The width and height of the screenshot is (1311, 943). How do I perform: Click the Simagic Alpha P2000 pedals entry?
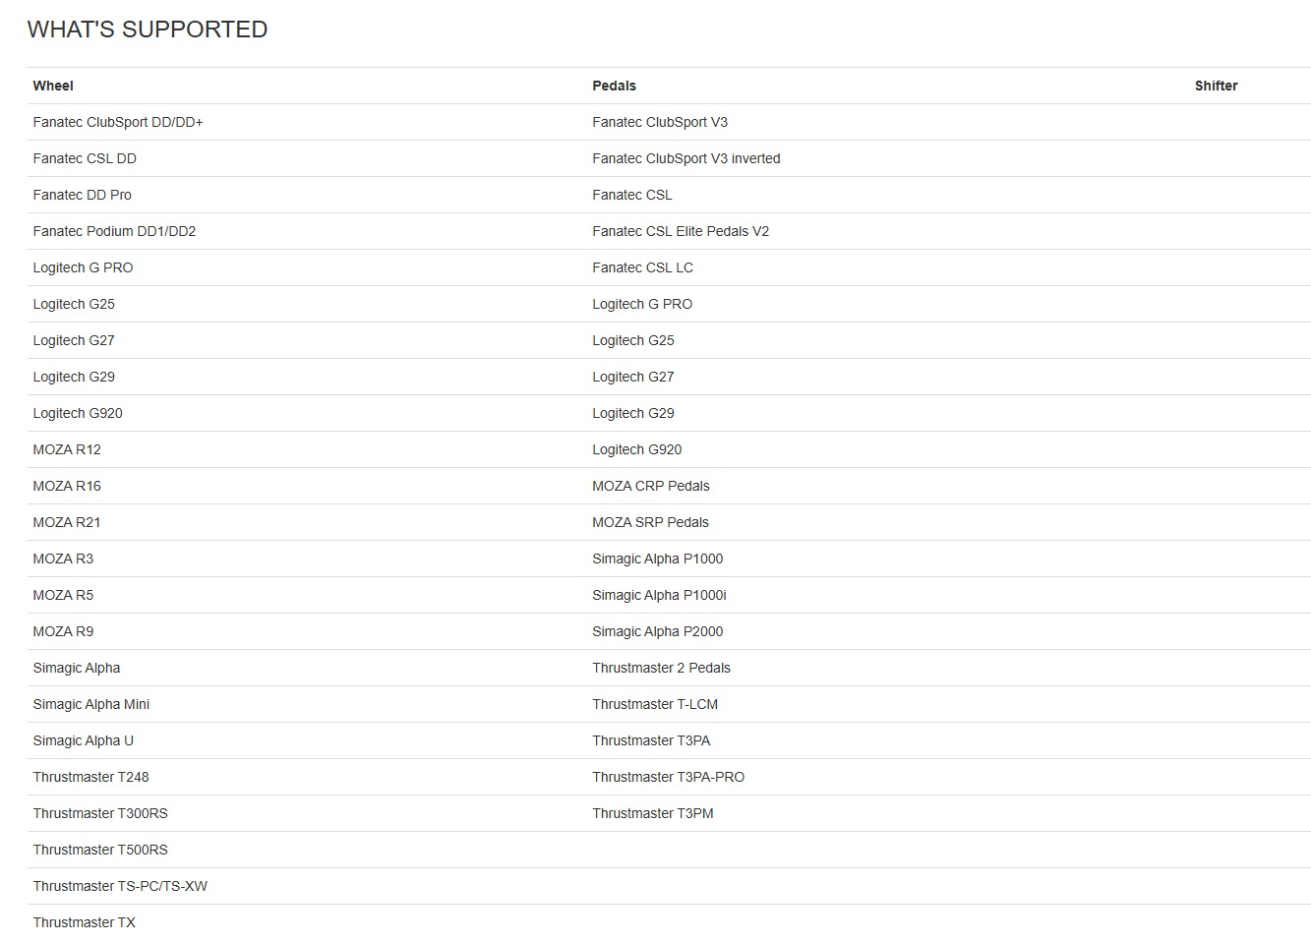[657, 631]
